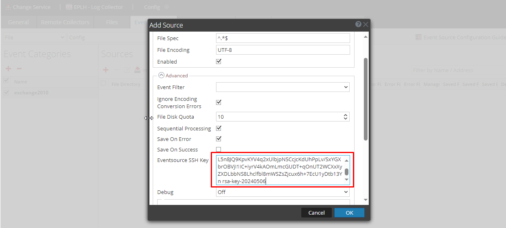Screen dimensions: 506x228
Task: Click the Event Source Configuration Guide icon
Action: [x=418, y=37]
